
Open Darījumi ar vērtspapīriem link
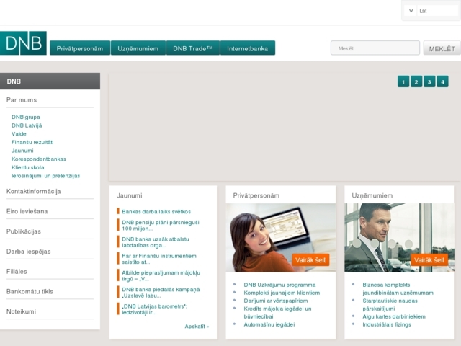[x=276, y=301]
